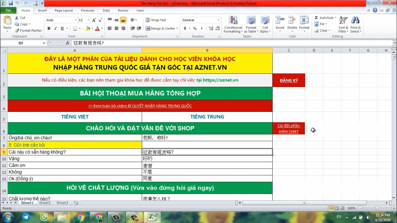This screenshot has height=223, width=397.
Task: Open the font size dropdown
Action: 88,20
